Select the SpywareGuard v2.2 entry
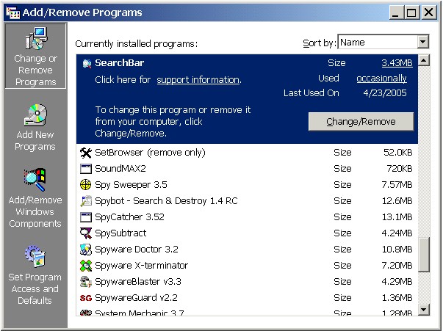 click(247, 298)
